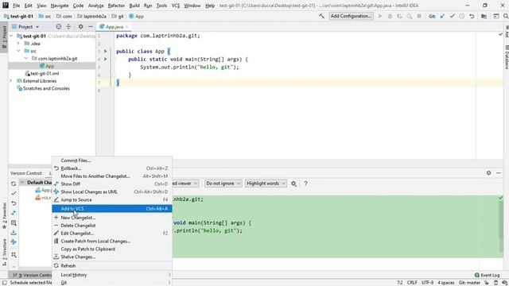509x286 pixels.
Task: Click CRLF line separator in status bar
Action: pos(412,283)
